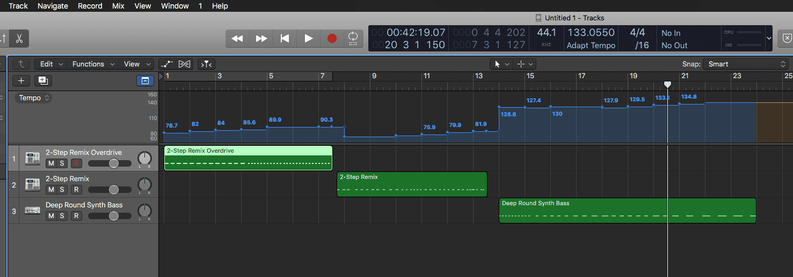Screen dimensions: 793x277
Task: Open the Record menu
Action: click(90, 6)
